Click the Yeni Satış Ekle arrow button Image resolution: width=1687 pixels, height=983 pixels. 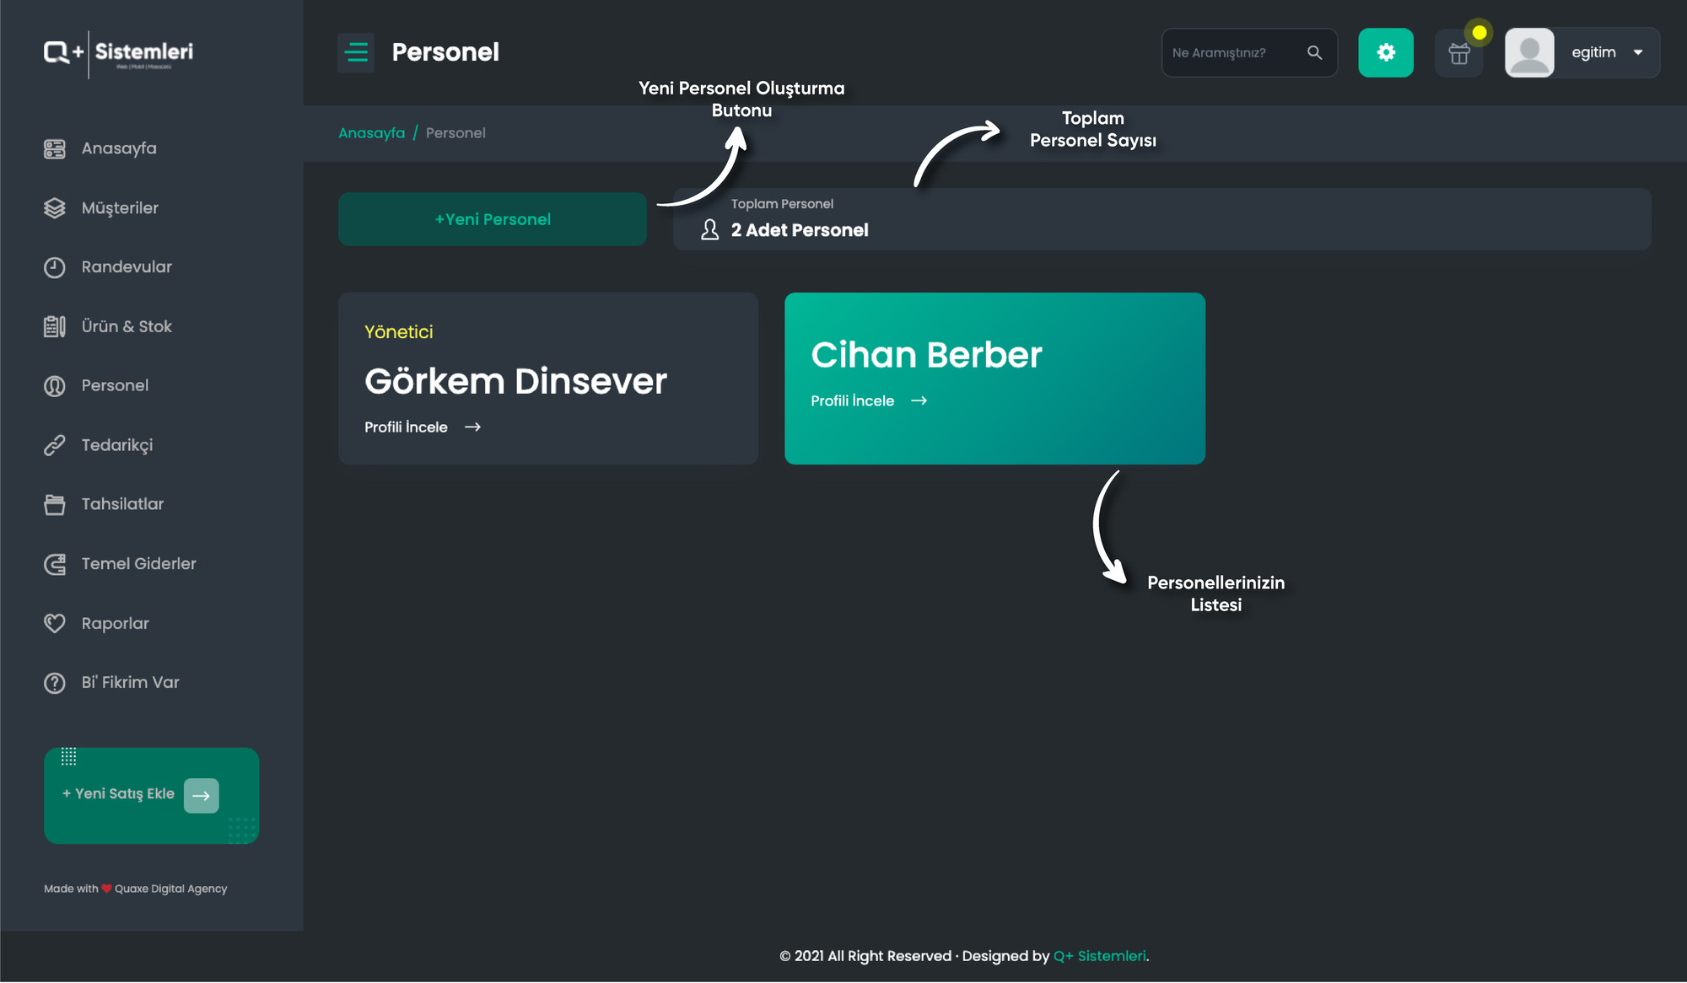pyautogui.click(x=201, y=796)
